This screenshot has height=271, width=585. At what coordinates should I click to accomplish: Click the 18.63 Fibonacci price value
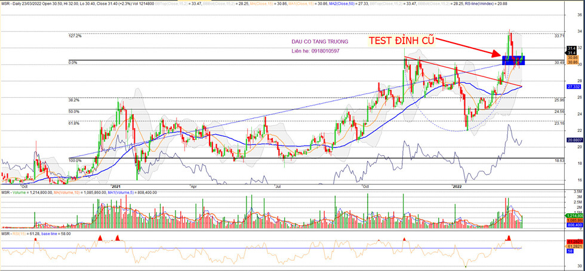click(x=559, y=160)
